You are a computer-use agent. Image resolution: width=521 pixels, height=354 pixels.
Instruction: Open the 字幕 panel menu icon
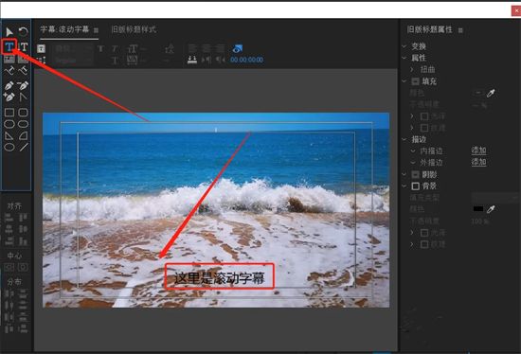[x=96, y=30]
